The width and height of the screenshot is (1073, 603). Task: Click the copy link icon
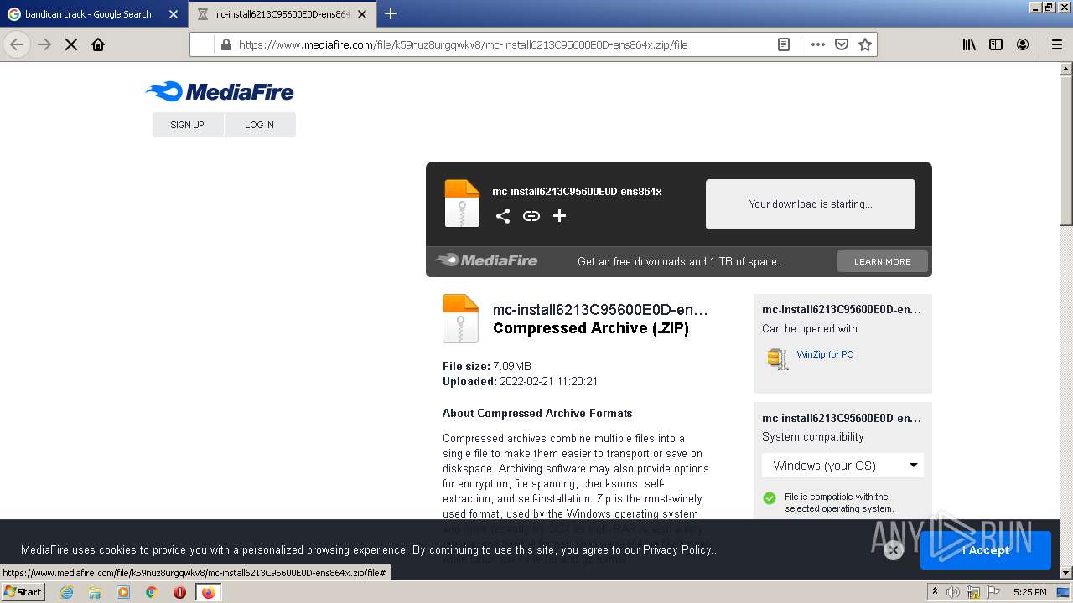point(531,216)
